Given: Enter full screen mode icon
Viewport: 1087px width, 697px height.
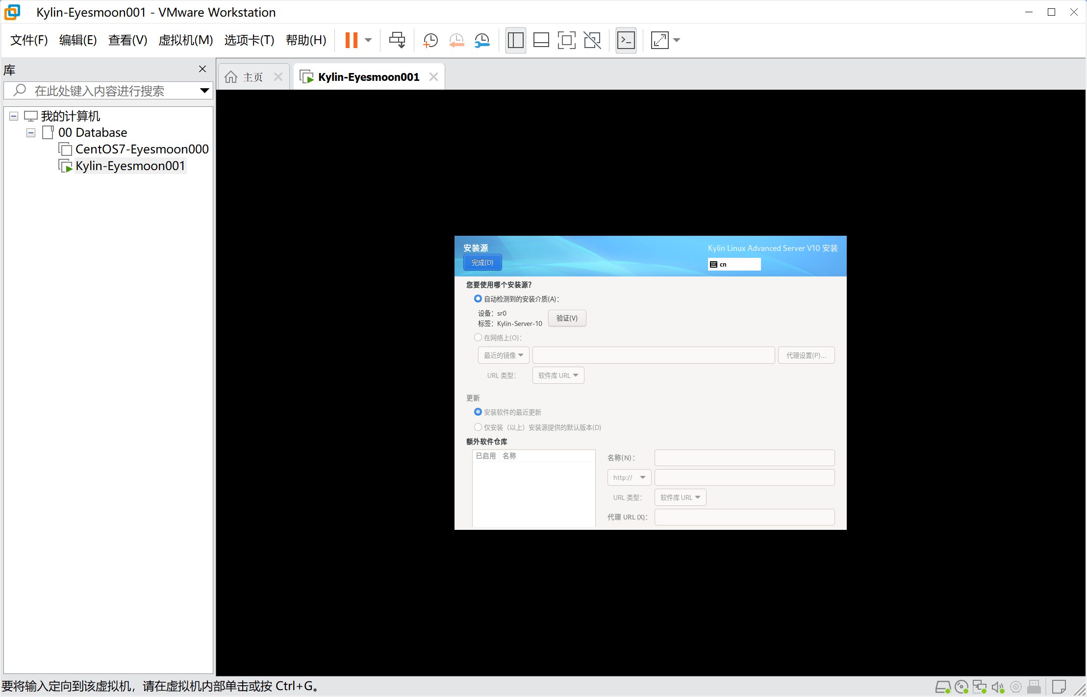Looking at the screenshot, I should click(567, 40).
